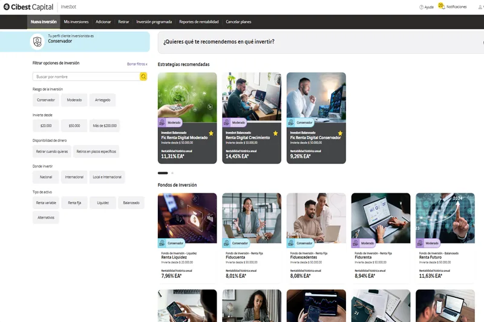The width and height of the screenshot is (484, 322).
Task: Click the Conservador profile shield icon
Action: pyautogui.click(x=38, y=41)
